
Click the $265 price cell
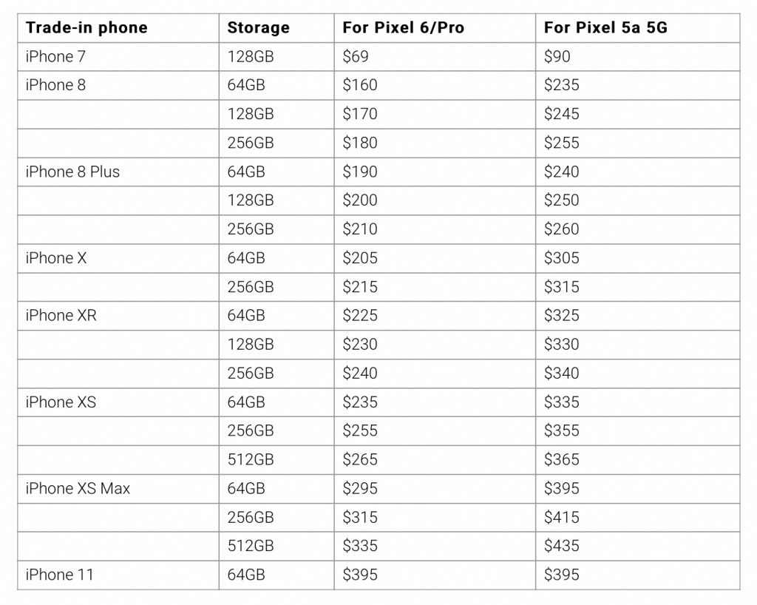(360, 459)
